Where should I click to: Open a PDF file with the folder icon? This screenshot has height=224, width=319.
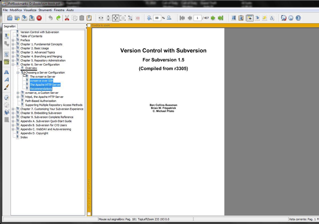(10, 18)
